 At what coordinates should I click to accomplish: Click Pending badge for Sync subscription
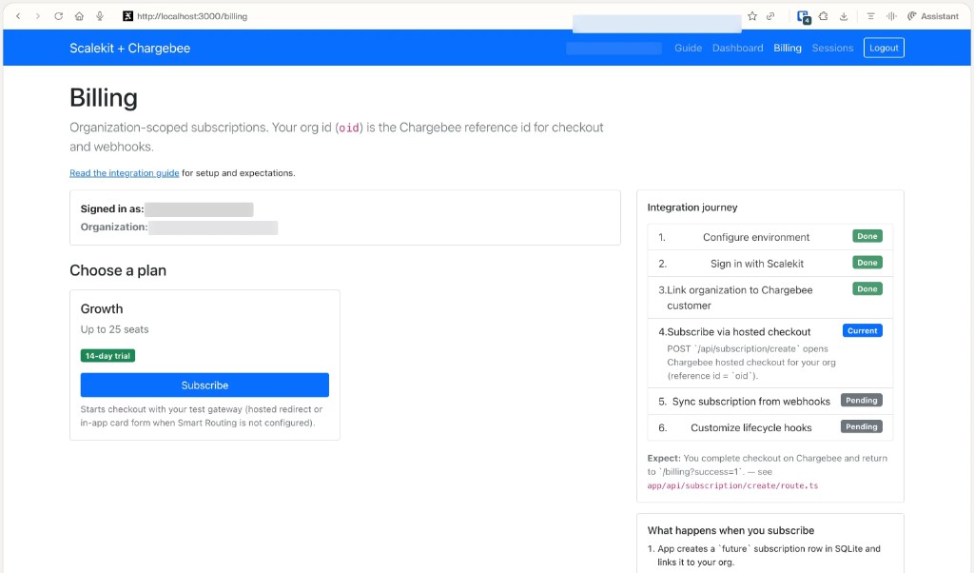[x=862, y=400]
